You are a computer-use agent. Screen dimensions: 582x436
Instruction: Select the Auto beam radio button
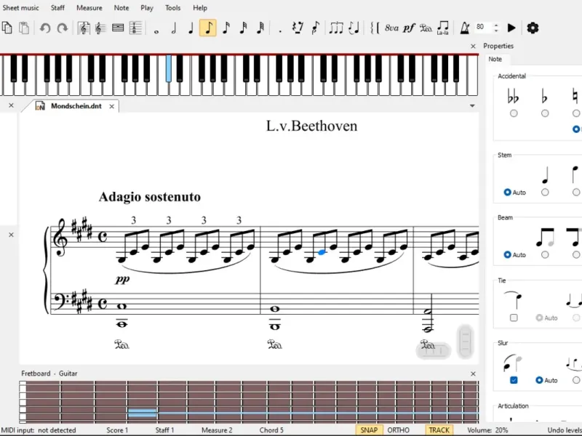(507, 255)
